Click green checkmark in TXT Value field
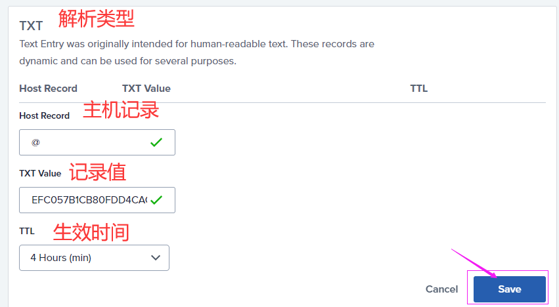Image resolution: width=559 pixels, height=307 pixels. (156, 200)
